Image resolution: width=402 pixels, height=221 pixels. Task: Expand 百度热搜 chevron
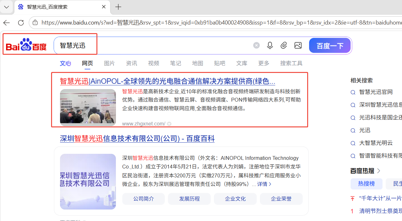[379, 171]
